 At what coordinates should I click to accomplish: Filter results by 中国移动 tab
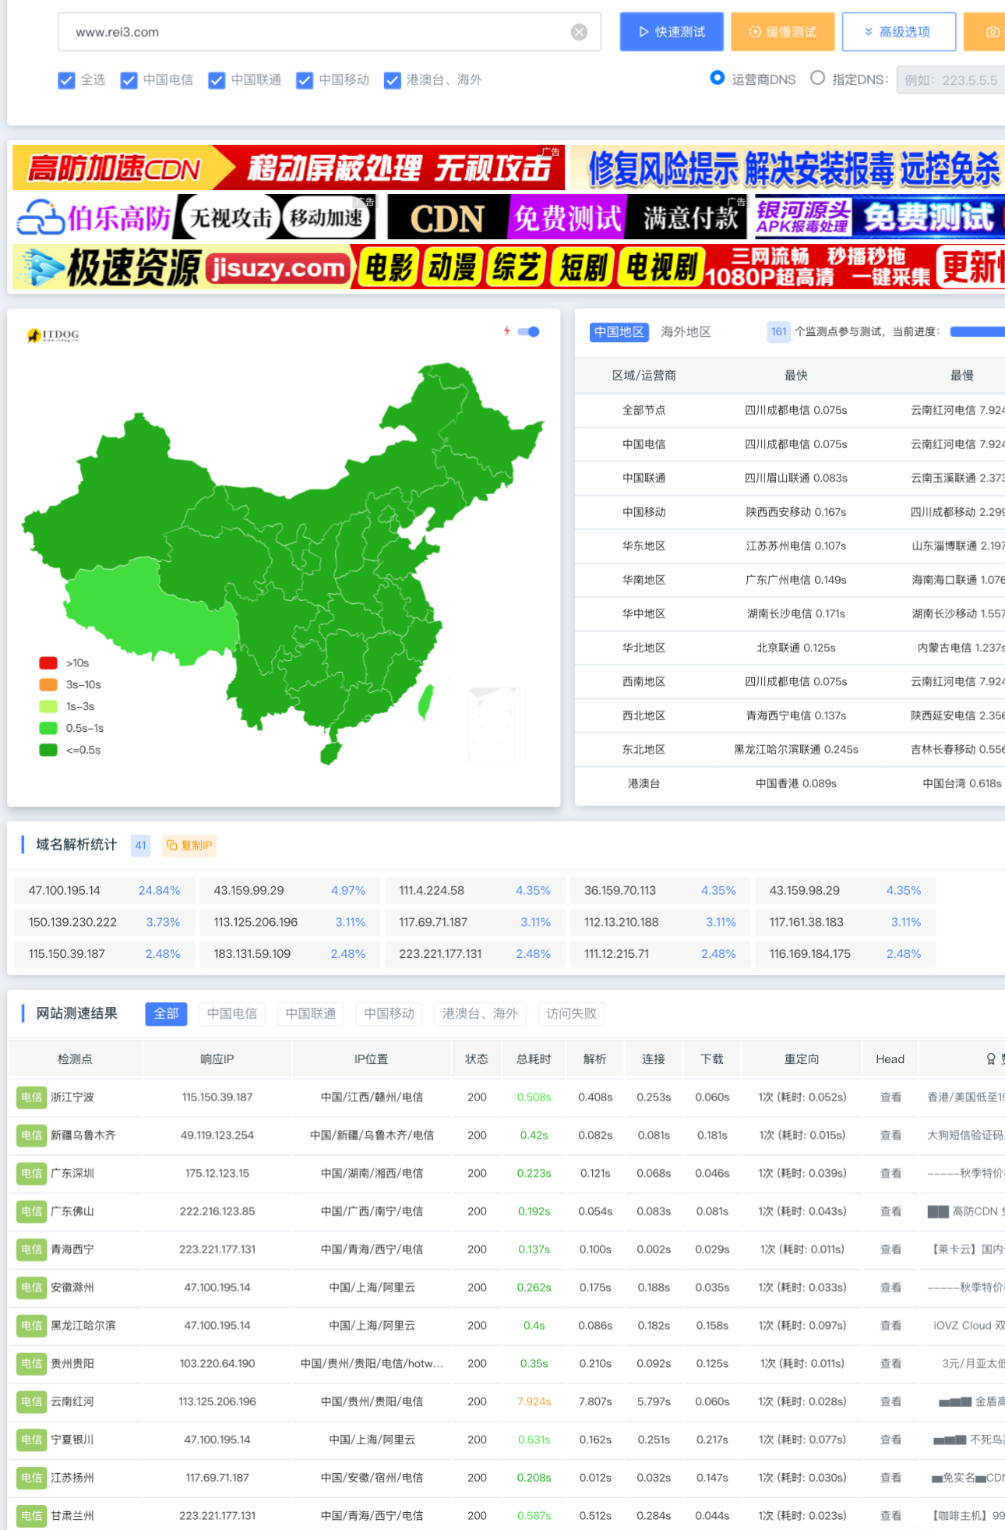390,1014
